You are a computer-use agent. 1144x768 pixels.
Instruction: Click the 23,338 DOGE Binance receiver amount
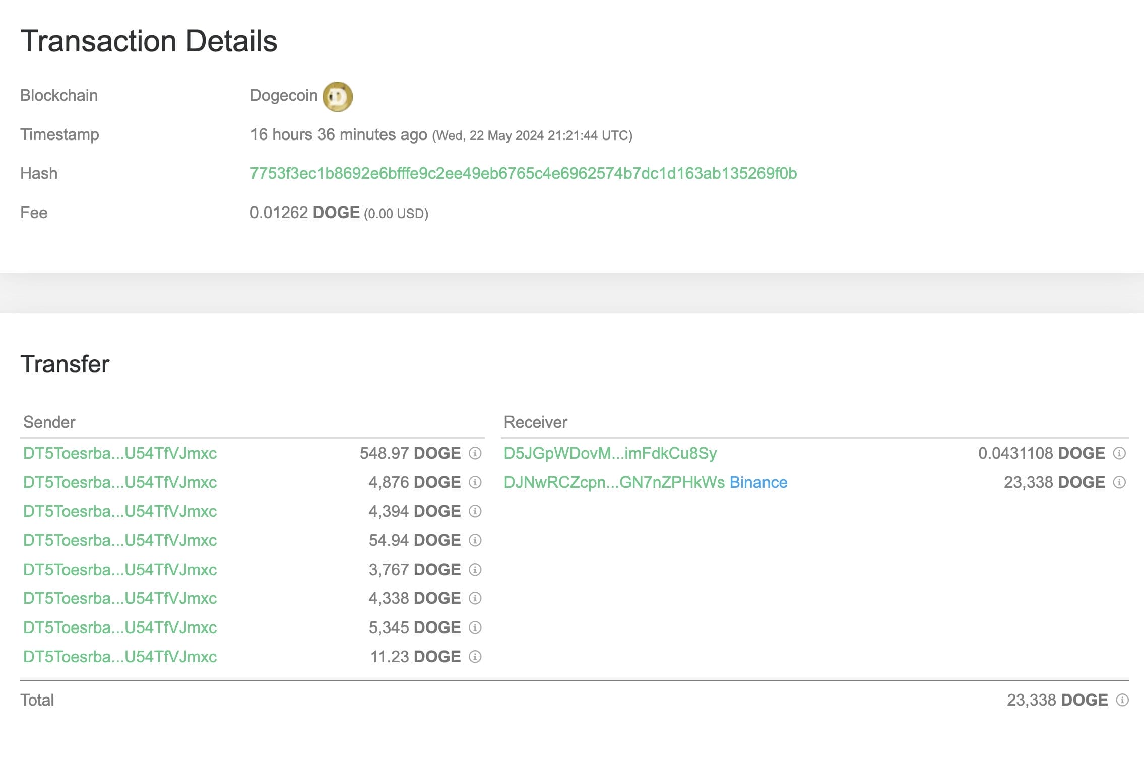click(1054, 482)
